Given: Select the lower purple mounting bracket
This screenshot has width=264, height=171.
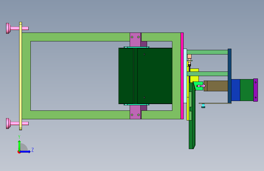Looking at the screenshot, I should pyautogui.click(x=135, y=112).
